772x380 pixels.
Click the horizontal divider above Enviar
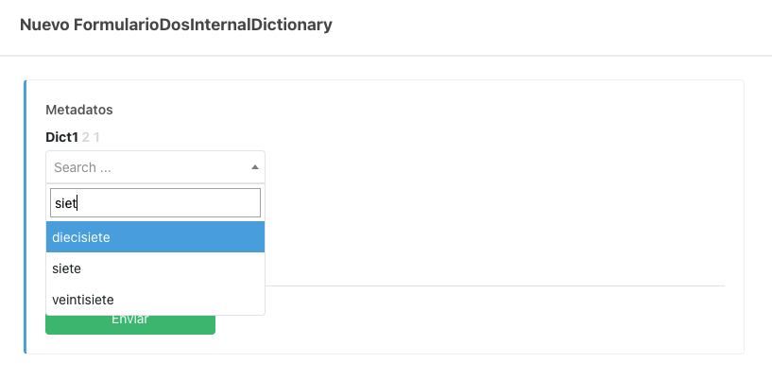(x=491, y=285)
